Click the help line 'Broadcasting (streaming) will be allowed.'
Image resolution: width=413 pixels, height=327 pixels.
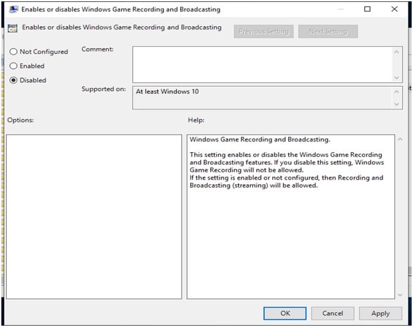(x=254, y=186)
